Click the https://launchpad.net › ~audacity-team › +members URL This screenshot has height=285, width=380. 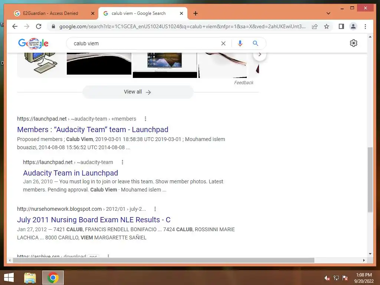pyautogui.click(x=76, y=119)
